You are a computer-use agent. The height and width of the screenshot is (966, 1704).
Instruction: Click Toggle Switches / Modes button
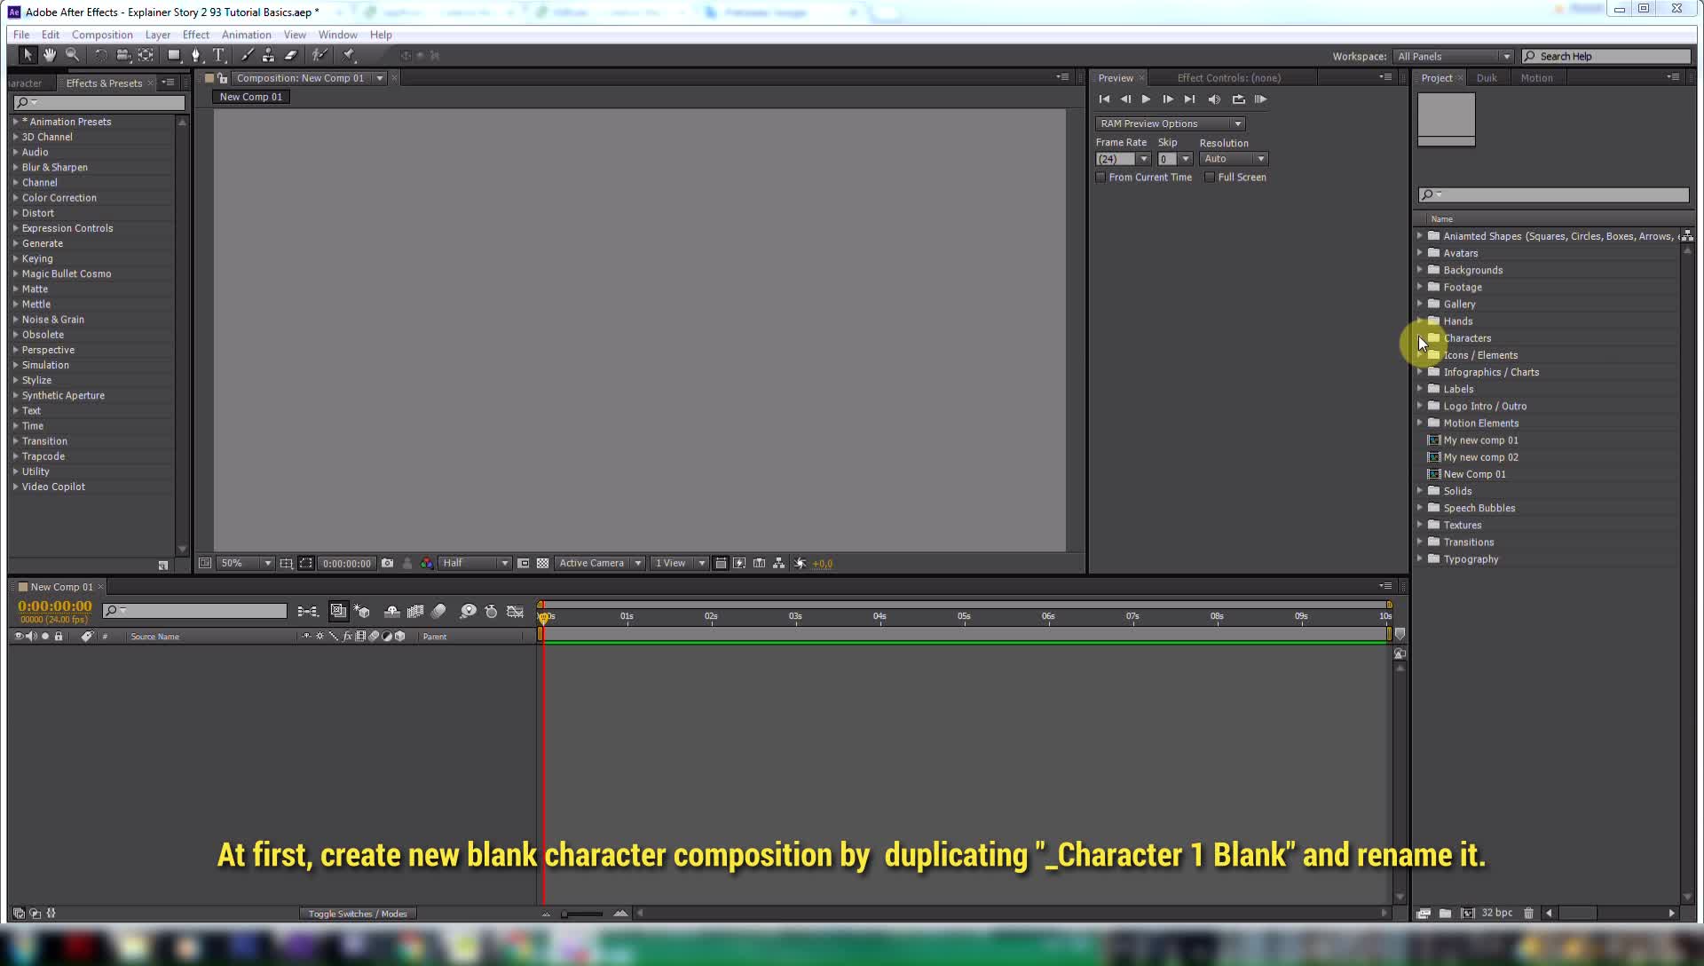pos(358,914)
